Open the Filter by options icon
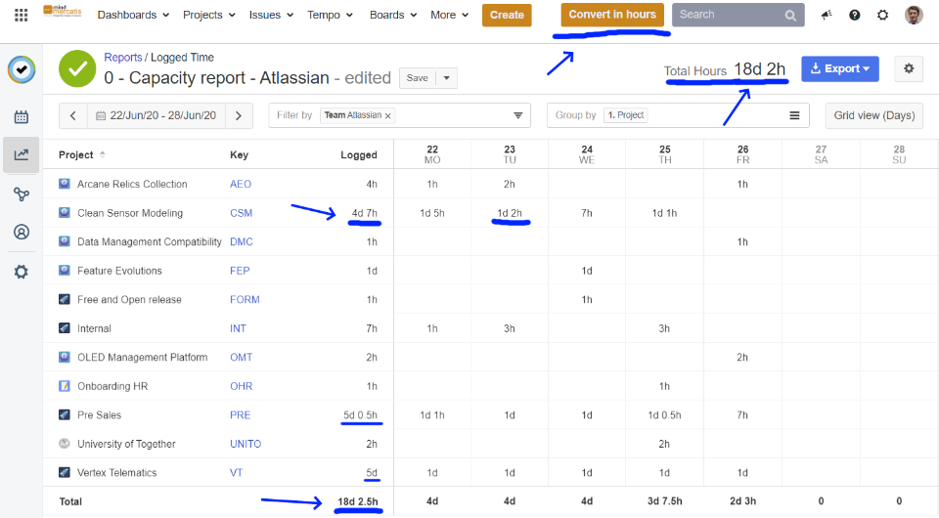 coord(517,115)
